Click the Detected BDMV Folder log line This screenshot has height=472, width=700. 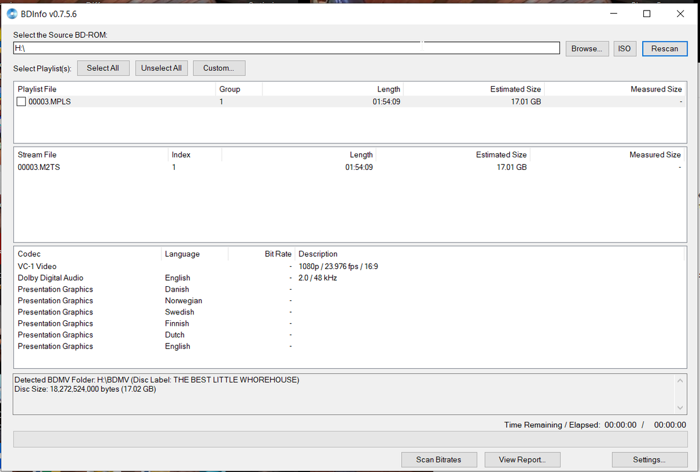157,380
